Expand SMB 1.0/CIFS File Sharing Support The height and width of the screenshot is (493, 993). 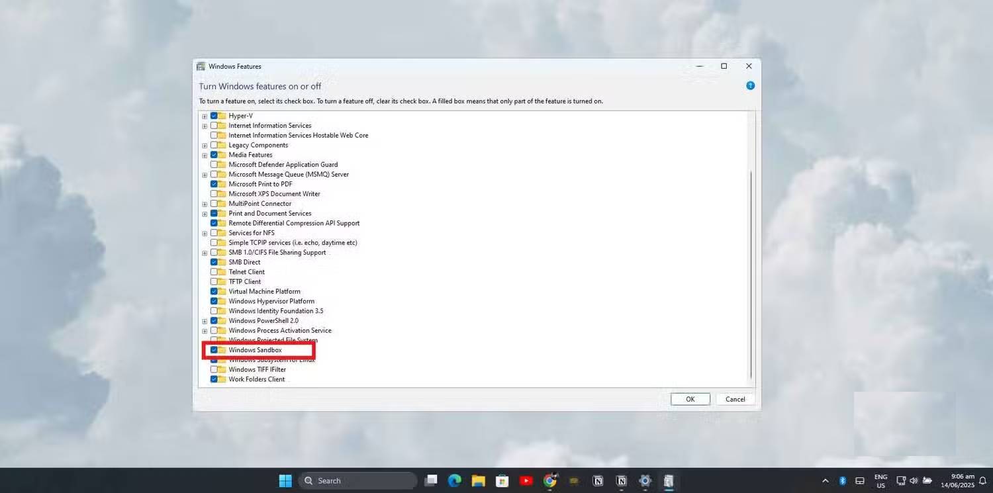[x=205, y=252]
